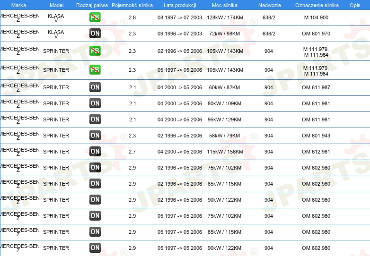Click the engine capacity value 2.8
This screenshot has height=256, width=370.
pos(132,17)
